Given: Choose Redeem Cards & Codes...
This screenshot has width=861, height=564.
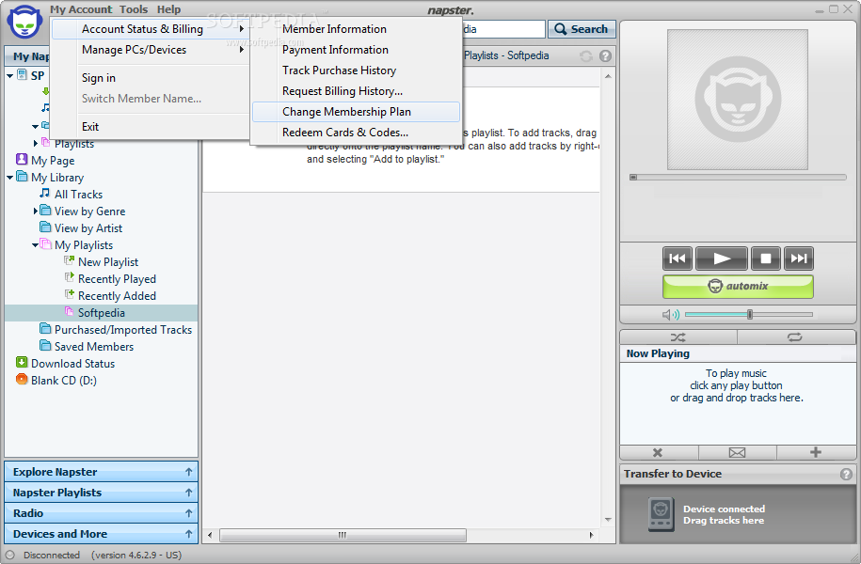Looking at the screenshot, I should pos(356,133).
